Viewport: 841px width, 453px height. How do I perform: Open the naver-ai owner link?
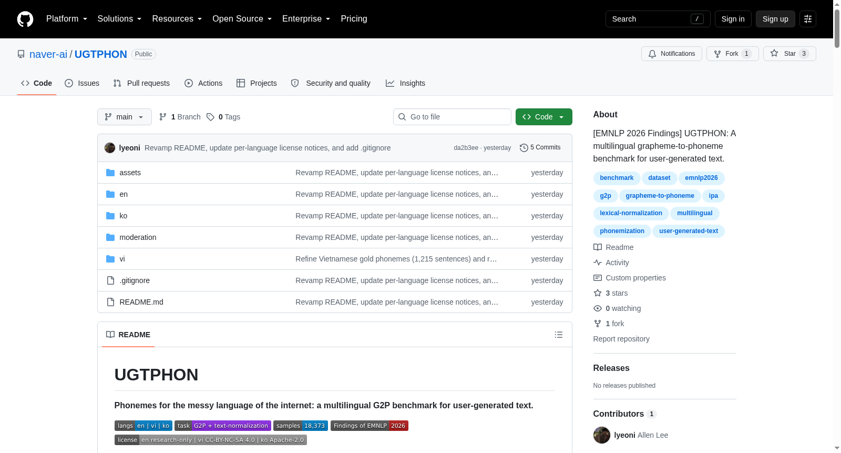(48, 54)
